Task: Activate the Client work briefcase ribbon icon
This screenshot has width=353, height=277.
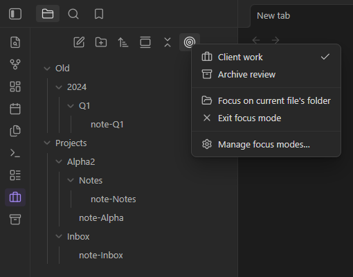Action: [15, 197]
